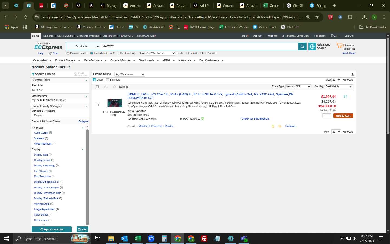This screenshot has width=390, height=244.
Task: Open Sort by Best Match dropdown
Action: pyautogui.click(x=339, y=86)
